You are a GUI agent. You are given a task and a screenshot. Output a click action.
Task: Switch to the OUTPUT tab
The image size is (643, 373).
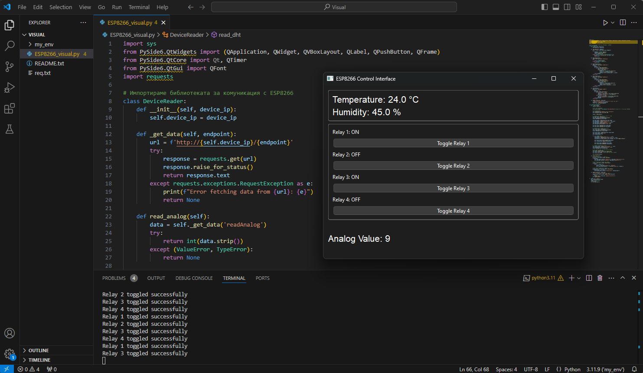point(156,278)
